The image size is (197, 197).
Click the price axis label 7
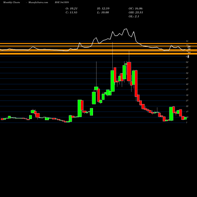(x=187, y=123)
